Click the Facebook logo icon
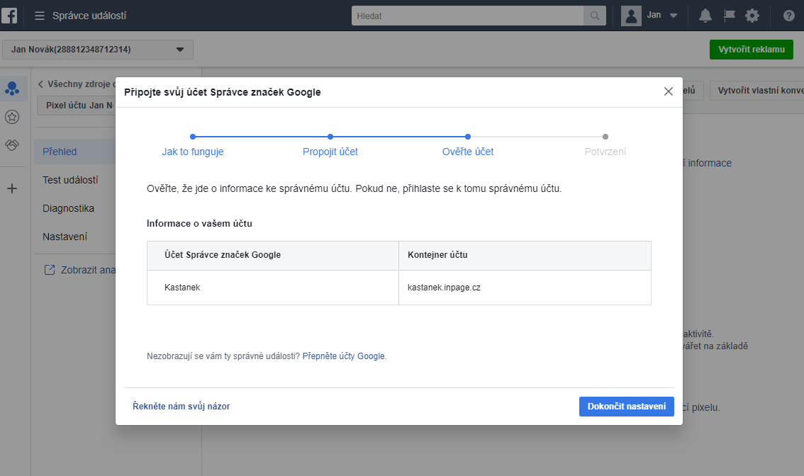 pyautogui.click(x=9, y=15)
